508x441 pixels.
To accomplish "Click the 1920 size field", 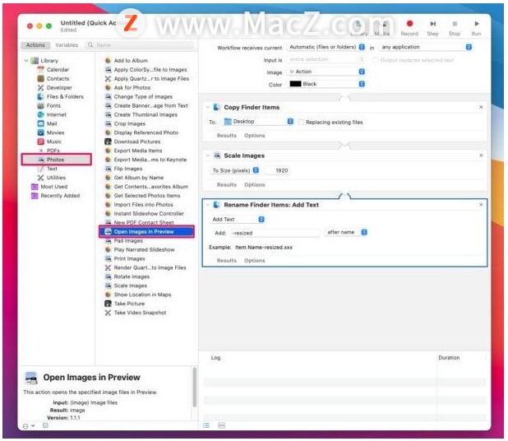I will 276,170.
